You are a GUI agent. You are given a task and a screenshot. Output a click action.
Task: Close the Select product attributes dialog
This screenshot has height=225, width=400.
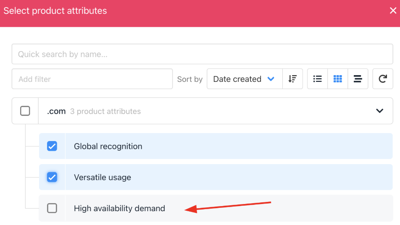pos(393,10)
